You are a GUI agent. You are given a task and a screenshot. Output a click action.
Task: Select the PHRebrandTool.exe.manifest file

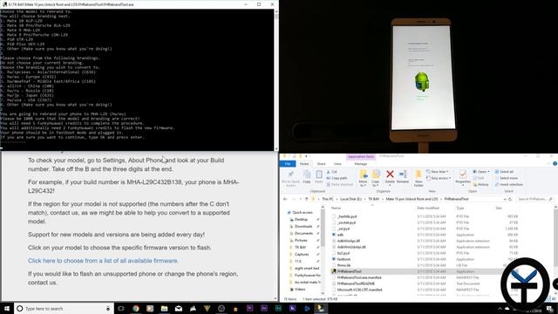(x=359, y=277)
